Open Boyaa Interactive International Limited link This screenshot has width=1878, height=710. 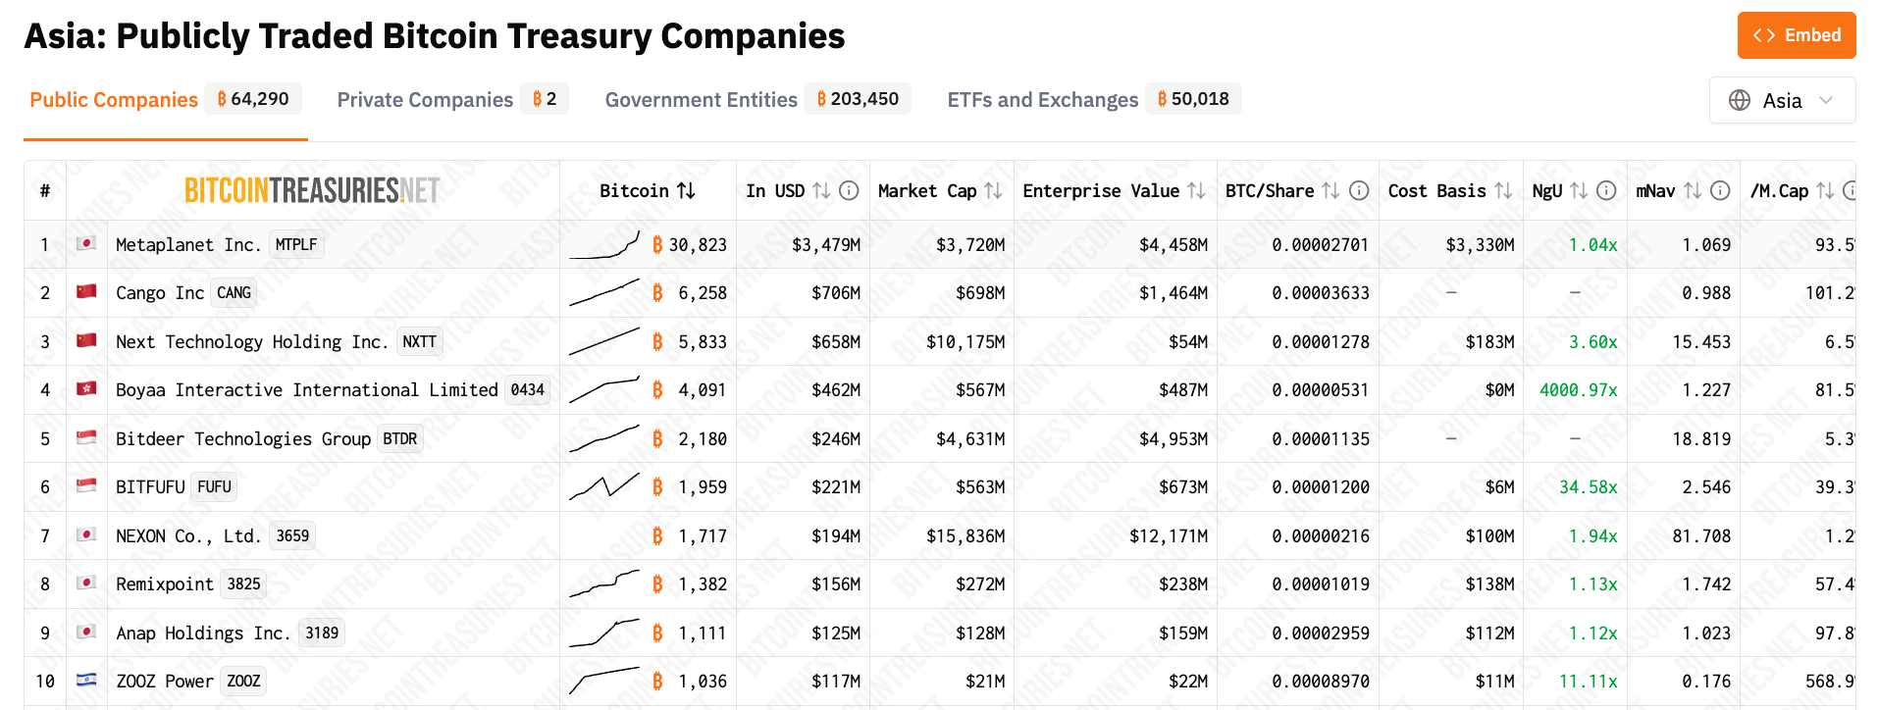[306, 389]
